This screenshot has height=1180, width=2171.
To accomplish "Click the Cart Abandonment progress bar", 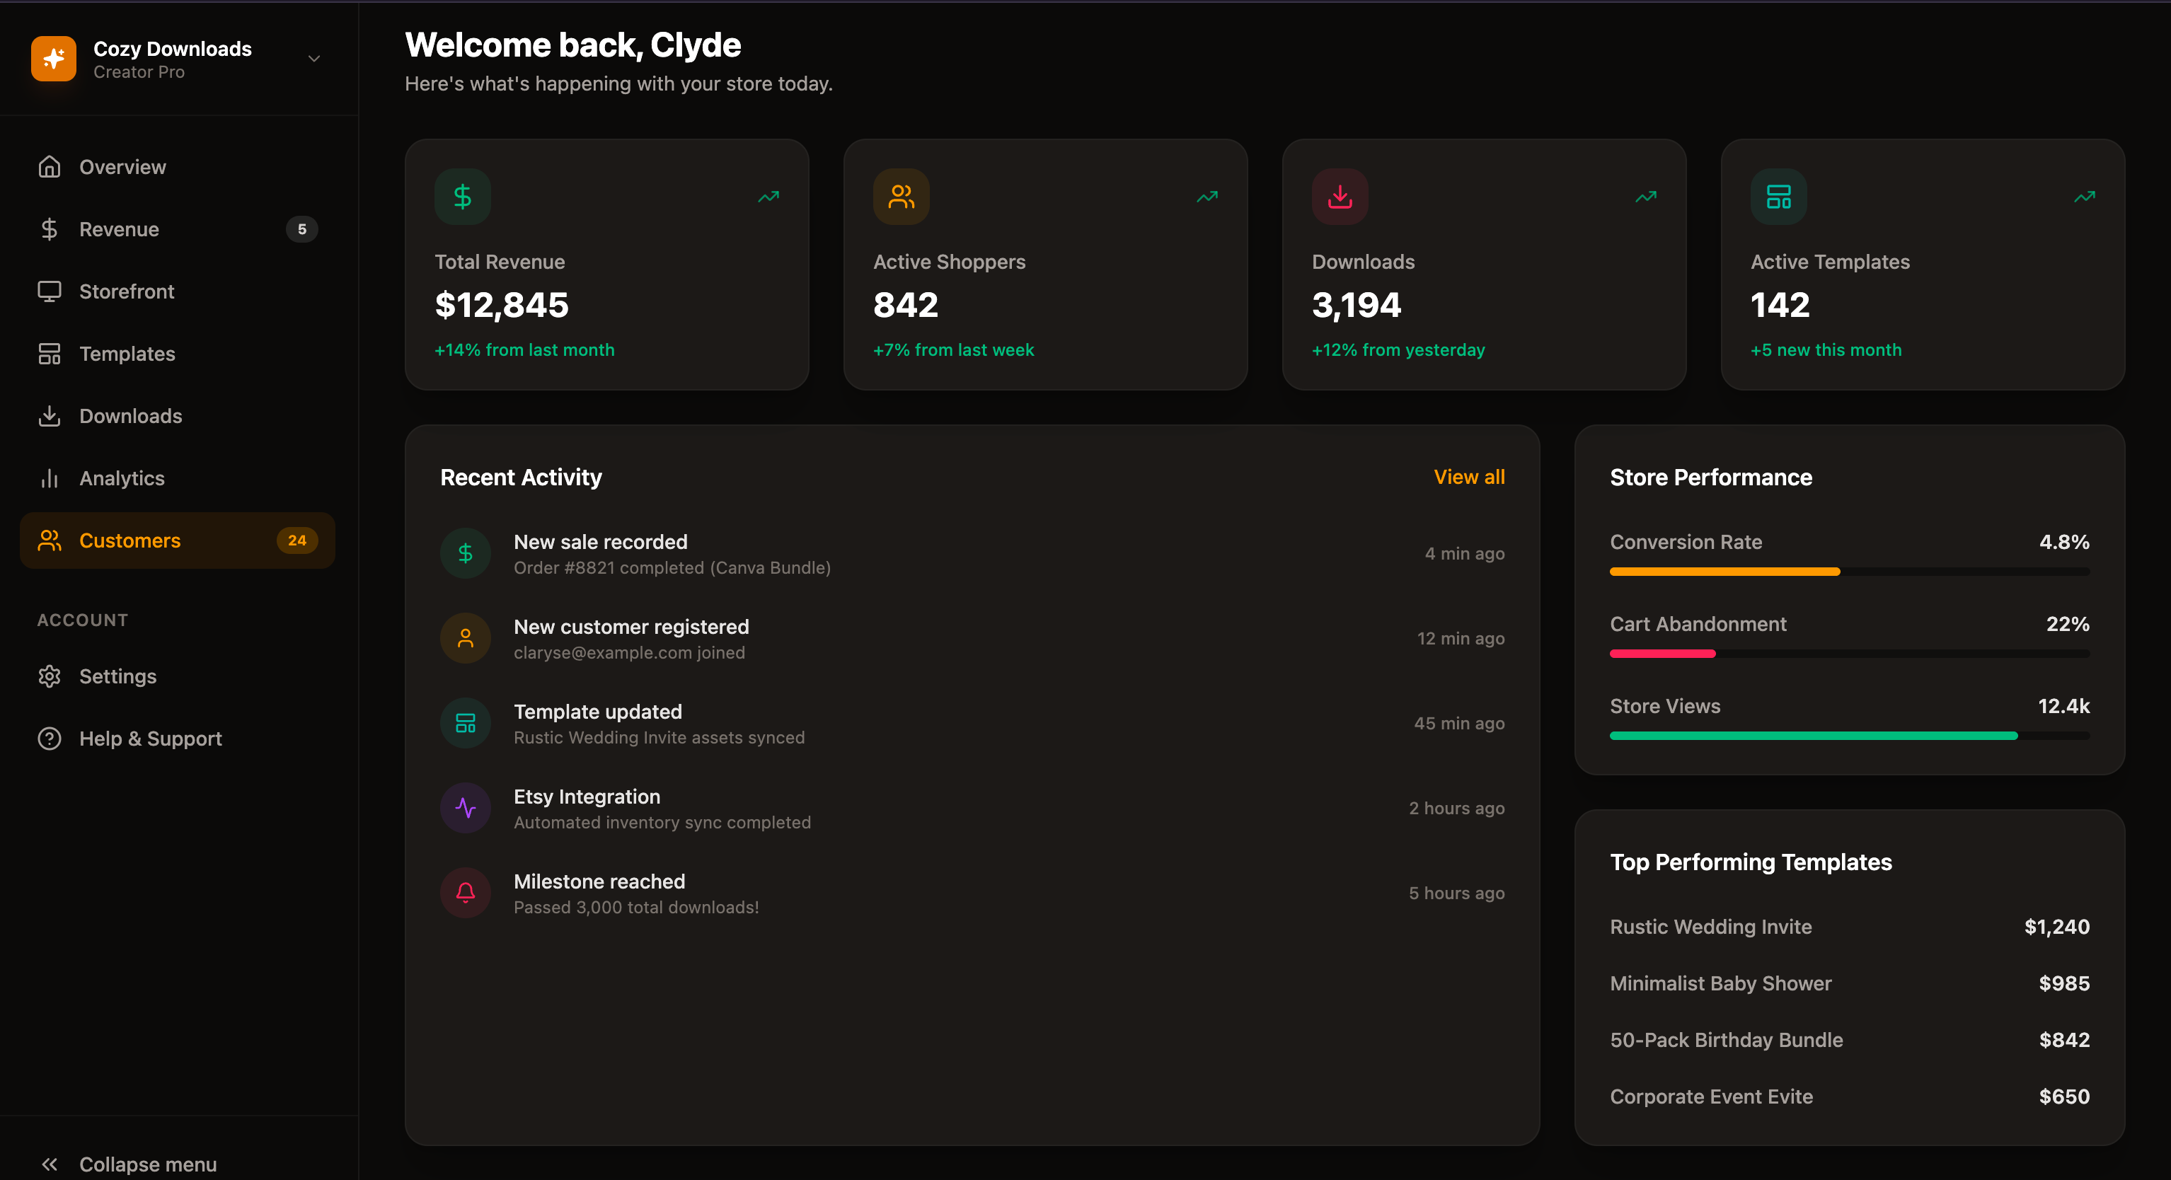I will click(1849, 654).
